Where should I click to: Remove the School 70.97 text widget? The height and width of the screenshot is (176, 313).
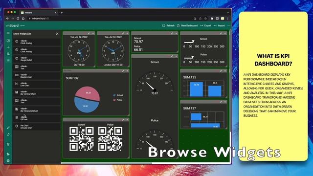[176, 33]
